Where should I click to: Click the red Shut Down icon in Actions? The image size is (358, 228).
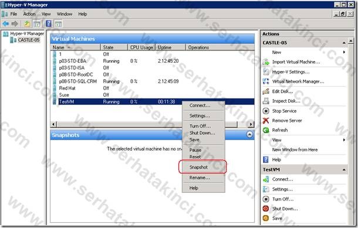point(266,209)
